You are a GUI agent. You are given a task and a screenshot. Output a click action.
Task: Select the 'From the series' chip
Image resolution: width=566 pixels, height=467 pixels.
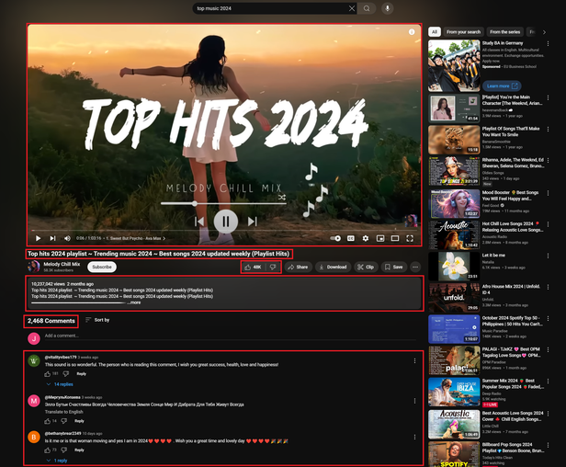pos(504,32)
